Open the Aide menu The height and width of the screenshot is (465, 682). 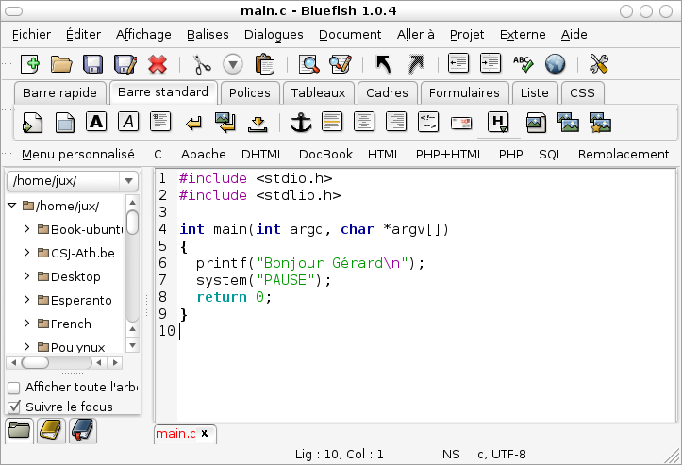pos(574,34)
